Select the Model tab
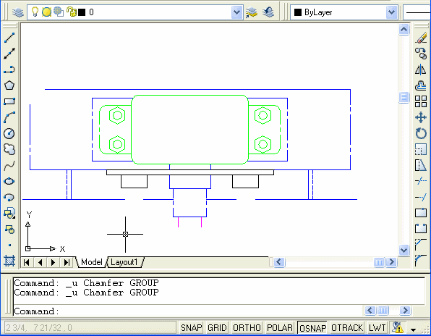This screenshot has height=336, width=431. pyautogui.click(x=92, y=262)
